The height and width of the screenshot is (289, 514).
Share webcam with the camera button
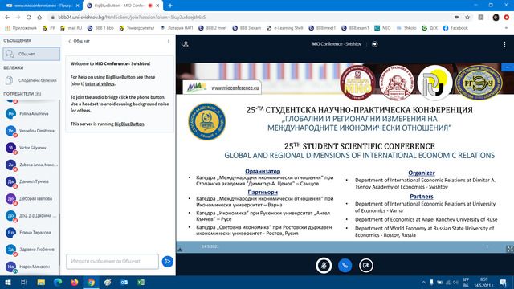366,265
